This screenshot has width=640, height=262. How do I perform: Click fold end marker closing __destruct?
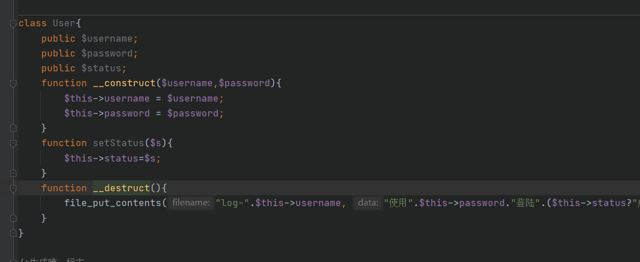13,219
